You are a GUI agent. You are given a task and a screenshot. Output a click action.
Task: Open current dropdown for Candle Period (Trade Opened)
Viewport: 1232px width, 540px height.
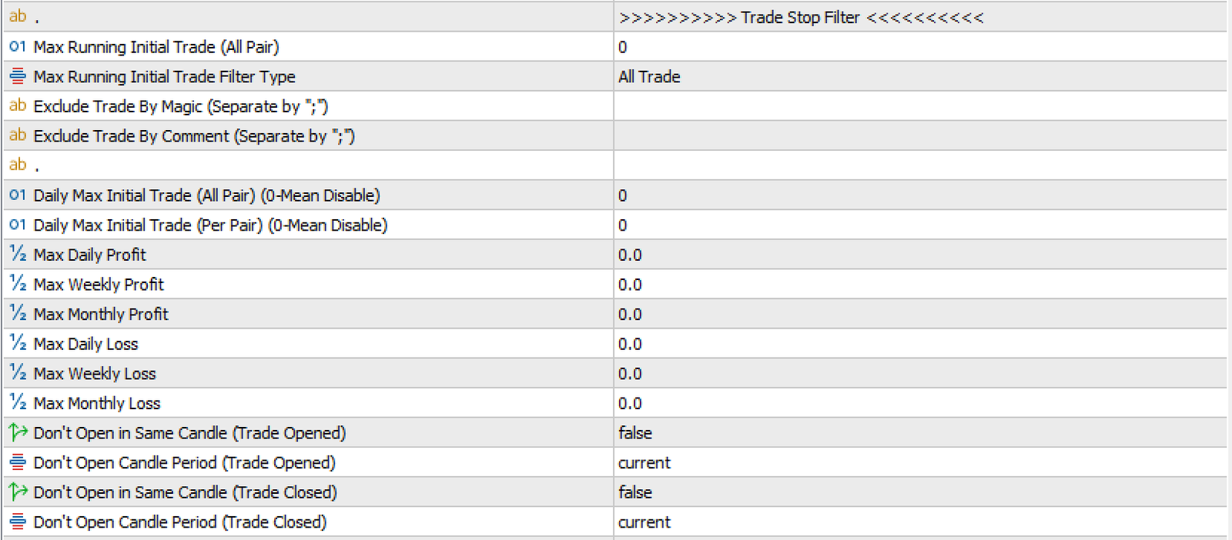coord(644,463)
